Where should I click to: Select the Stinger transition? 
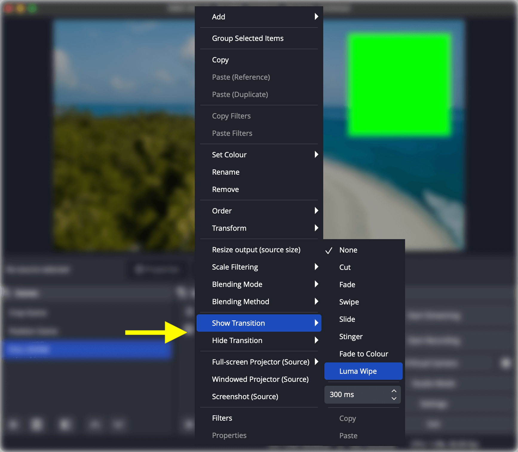(x=351, y=336)
